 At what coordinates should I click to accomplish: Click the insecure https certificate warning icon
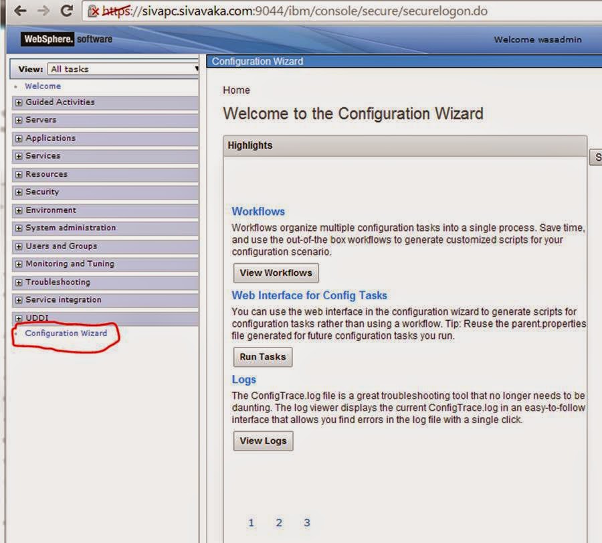click(x=93, y=11)
